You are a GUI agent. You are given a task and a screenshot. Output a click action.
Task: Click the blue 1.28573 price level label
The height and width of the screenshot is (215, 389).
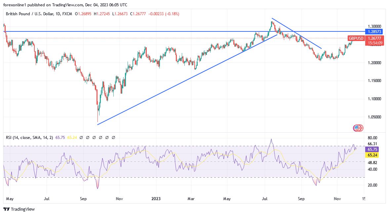(x=374, y=32)
